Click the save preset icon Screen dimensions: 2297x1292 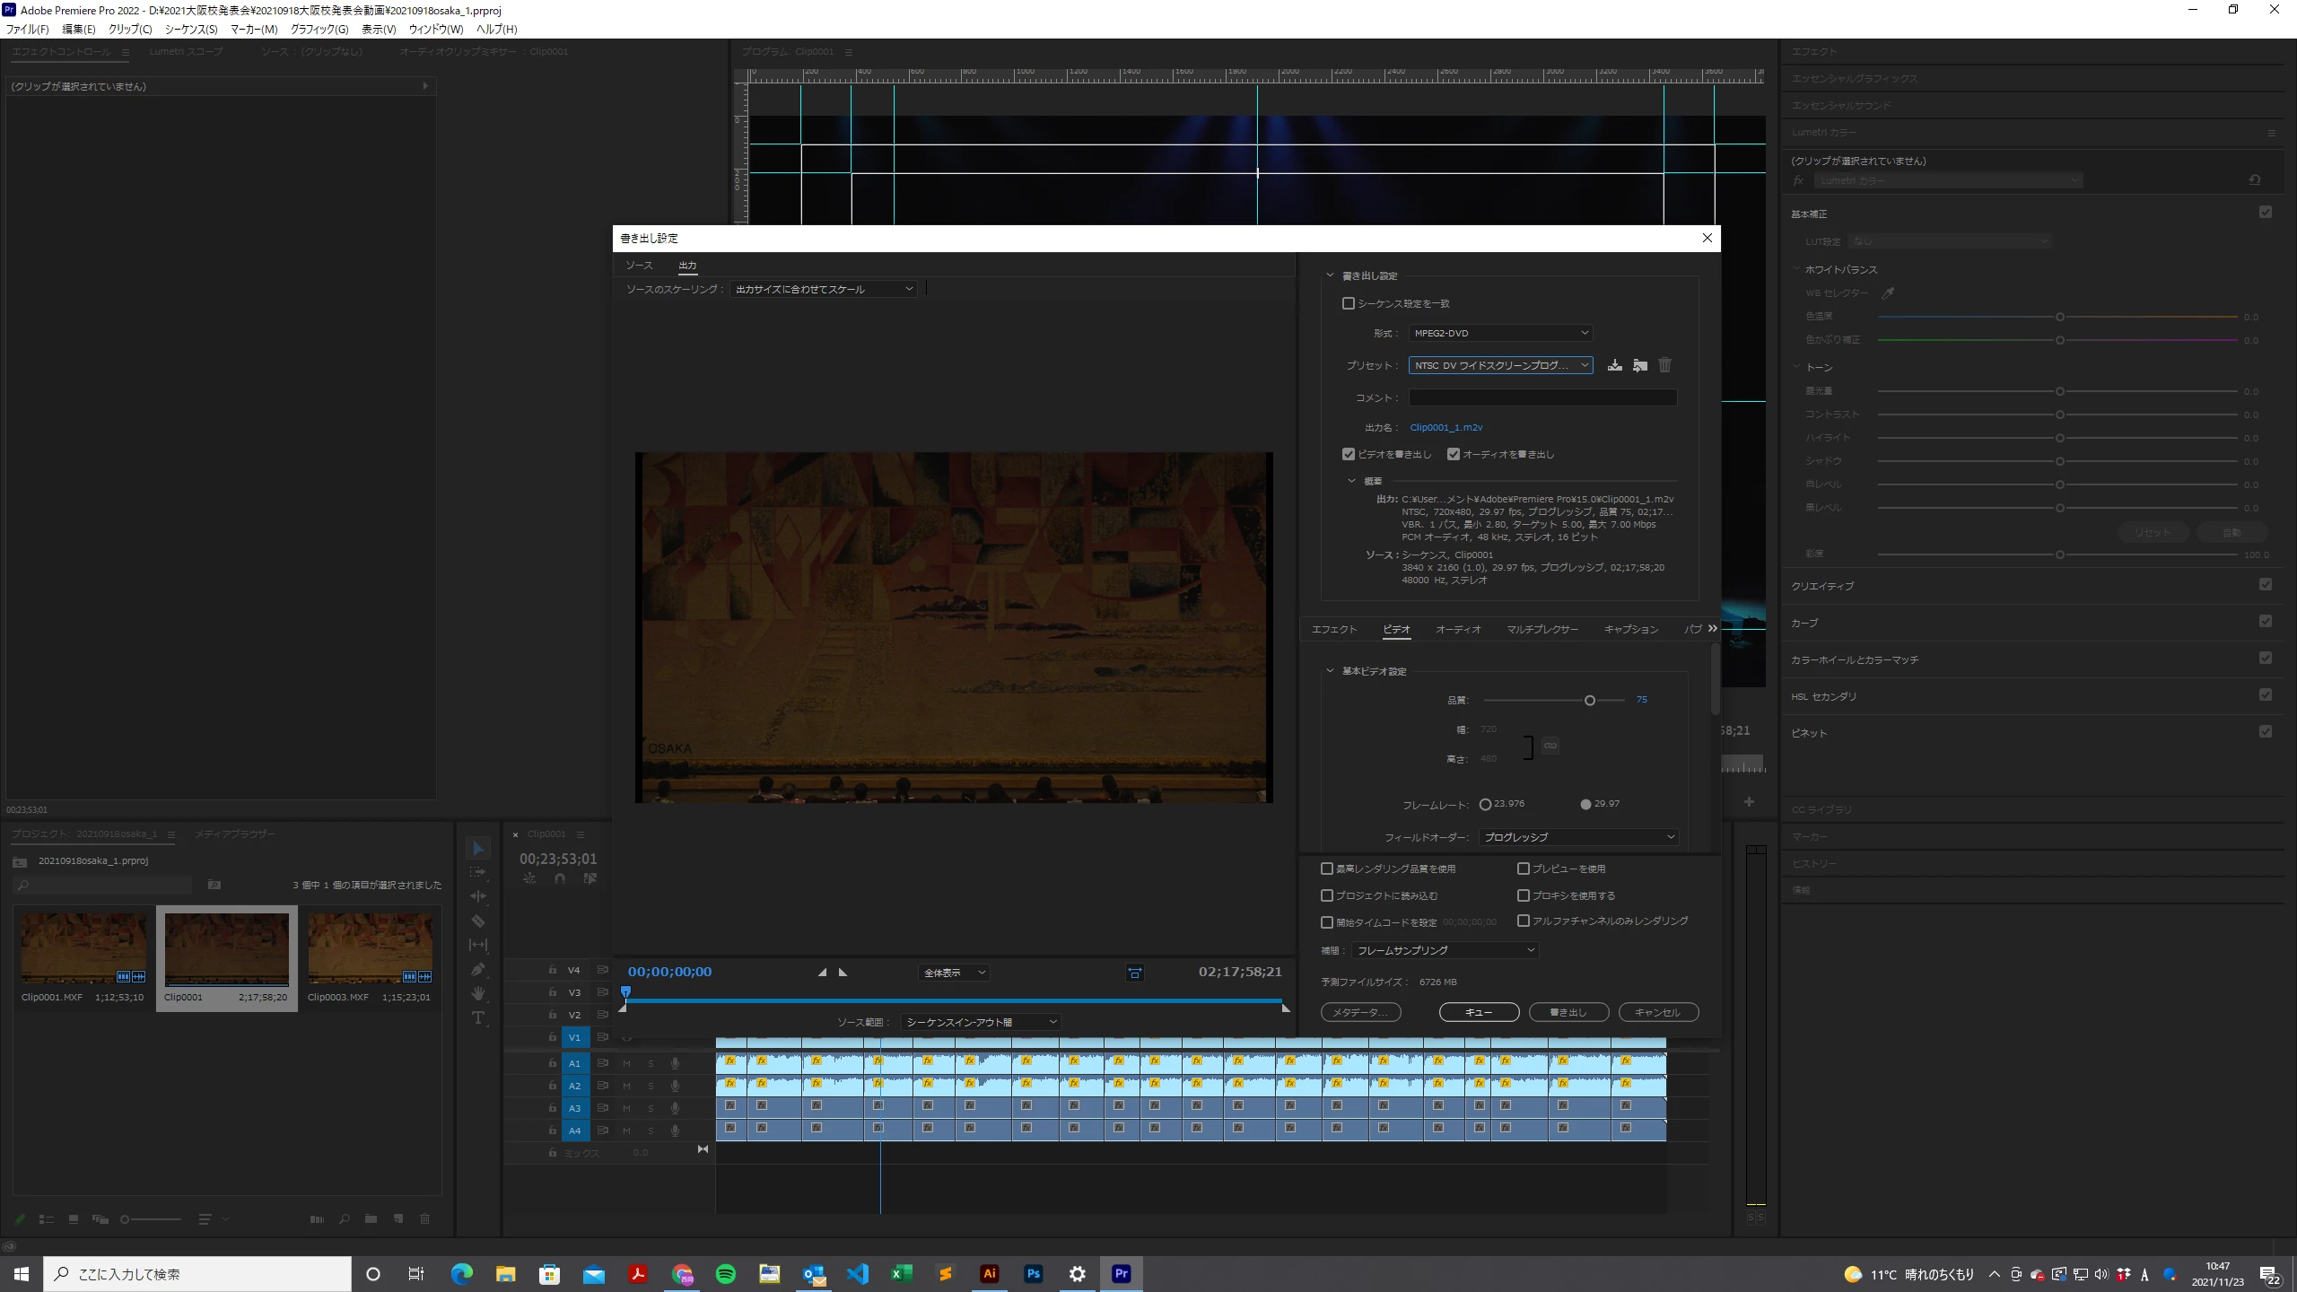pyautogui.click(x=1614, y=365)
